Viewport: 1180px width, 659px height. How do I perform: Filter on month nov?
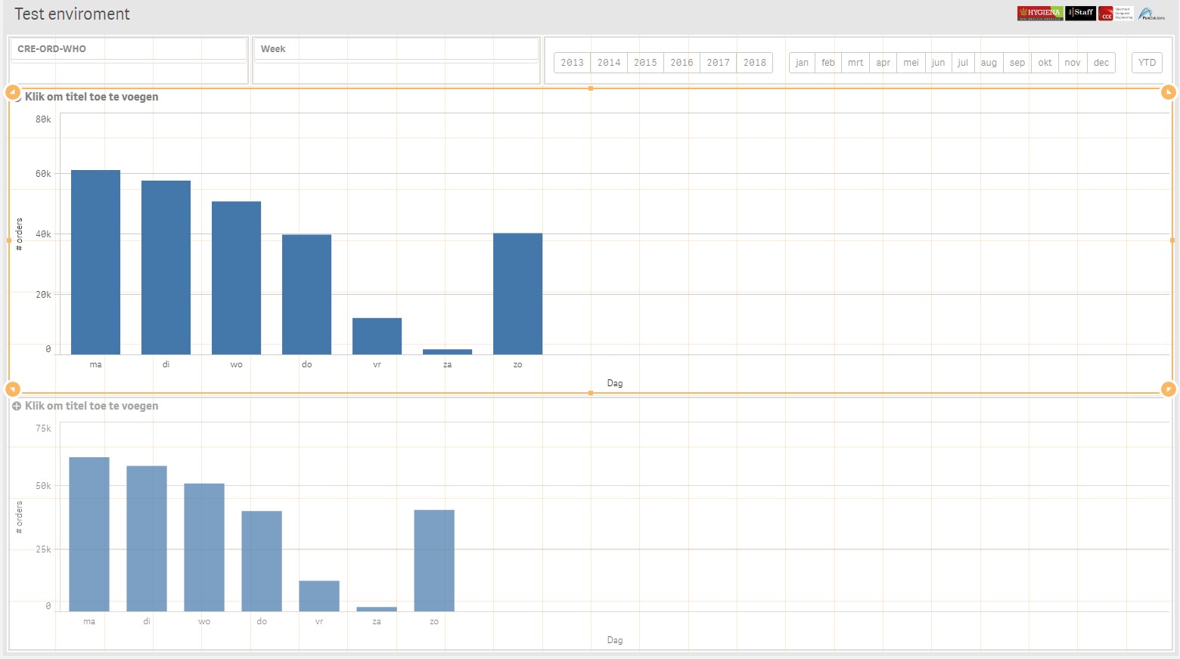(x=1073, y=63)
